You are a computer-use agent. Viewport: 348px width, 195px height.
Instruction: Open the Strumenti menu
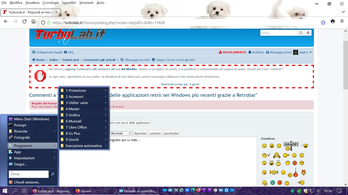(x=86, y=3)
